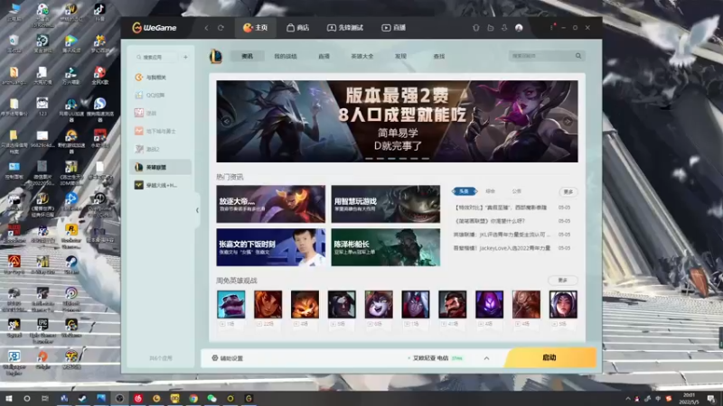Open the 直播 live tab in title bar
Screen dimensions: 723x406
393,28
